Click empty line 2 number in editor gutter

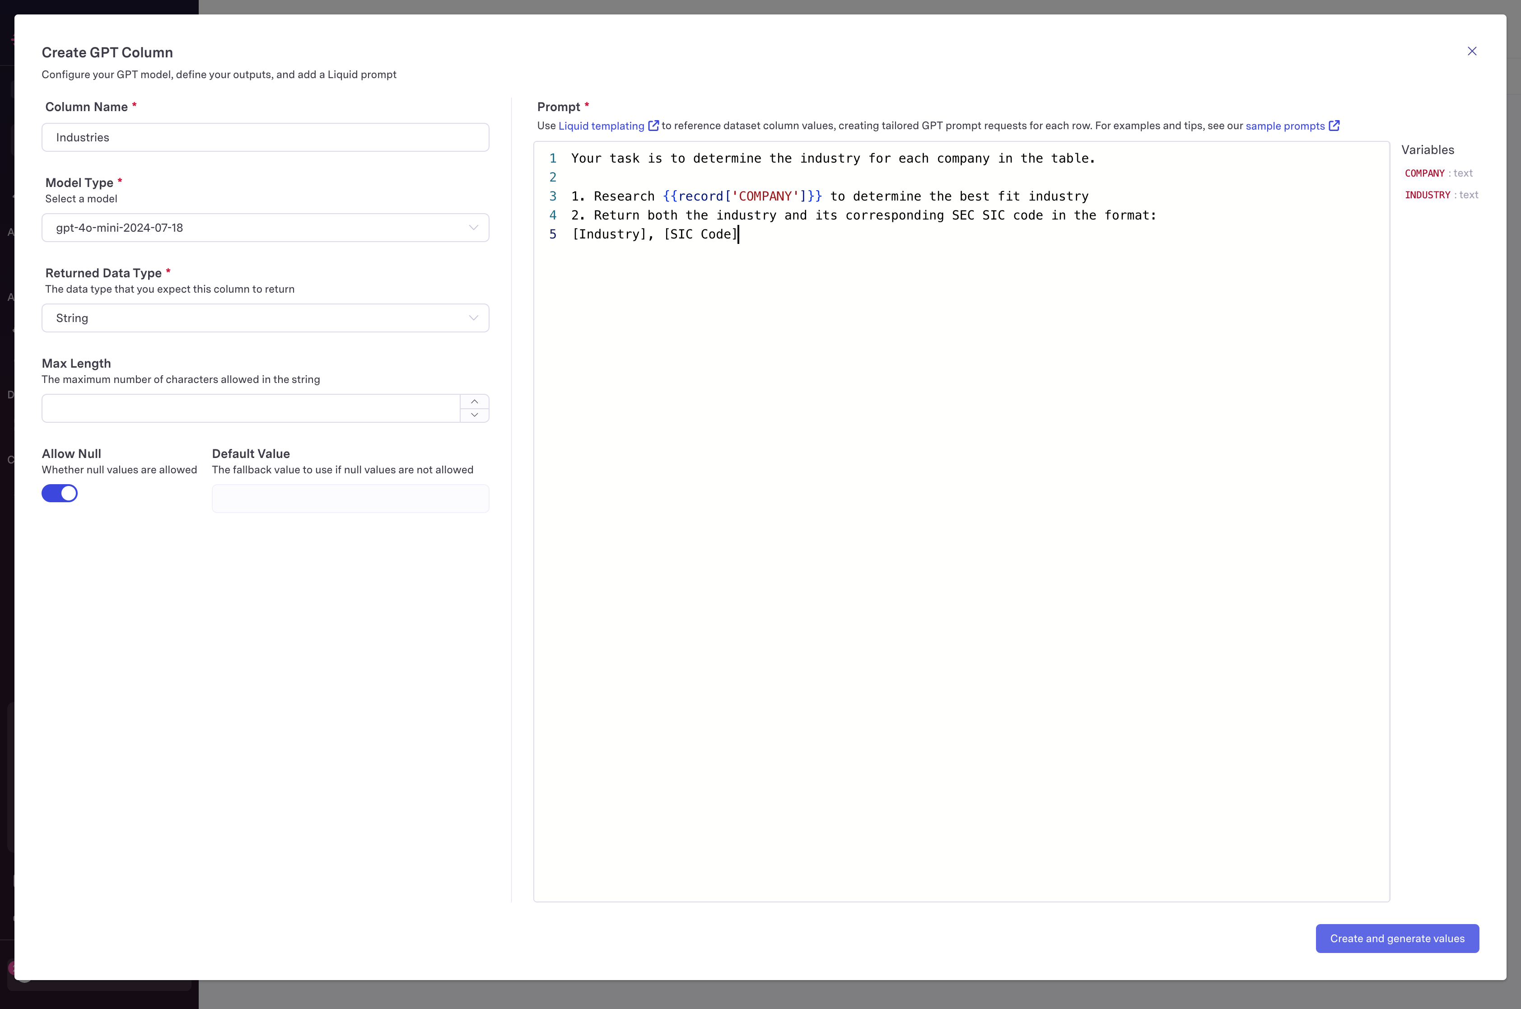pyautogui.click(x=553, y=177)
